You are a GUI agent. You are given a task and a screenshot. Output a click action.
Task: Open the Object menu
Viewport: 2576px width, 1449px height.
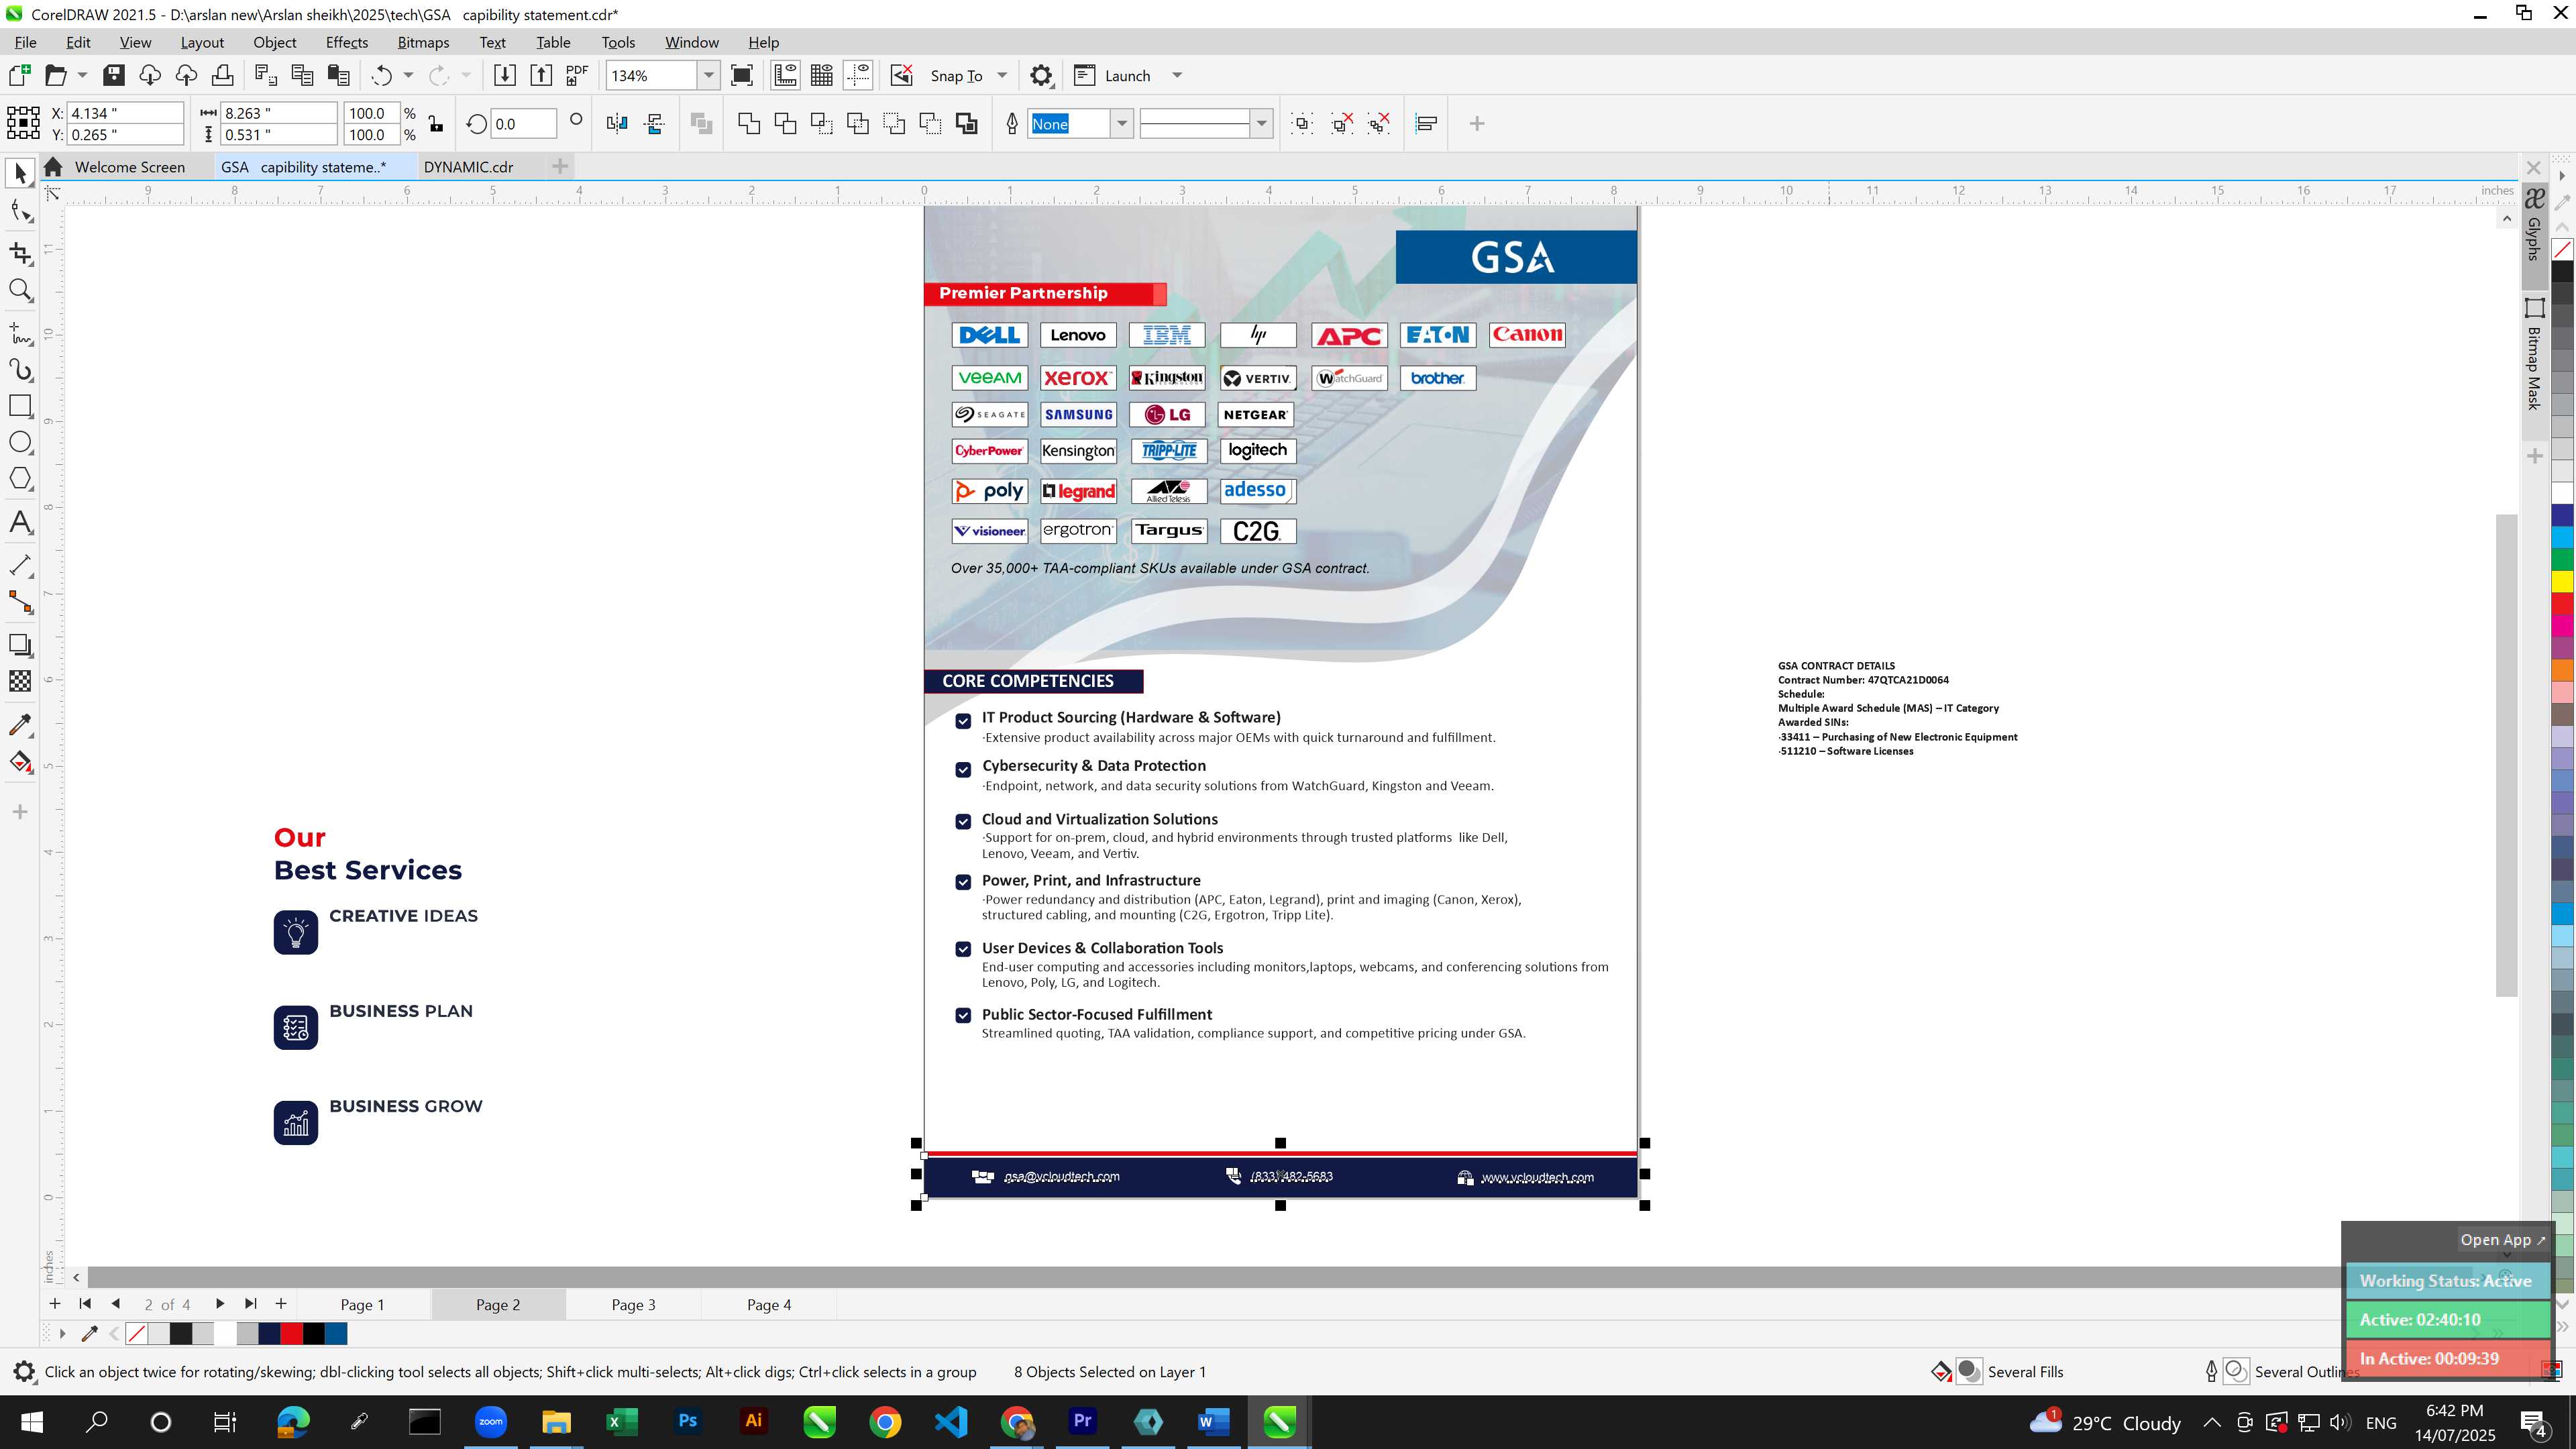click(275, 42)
